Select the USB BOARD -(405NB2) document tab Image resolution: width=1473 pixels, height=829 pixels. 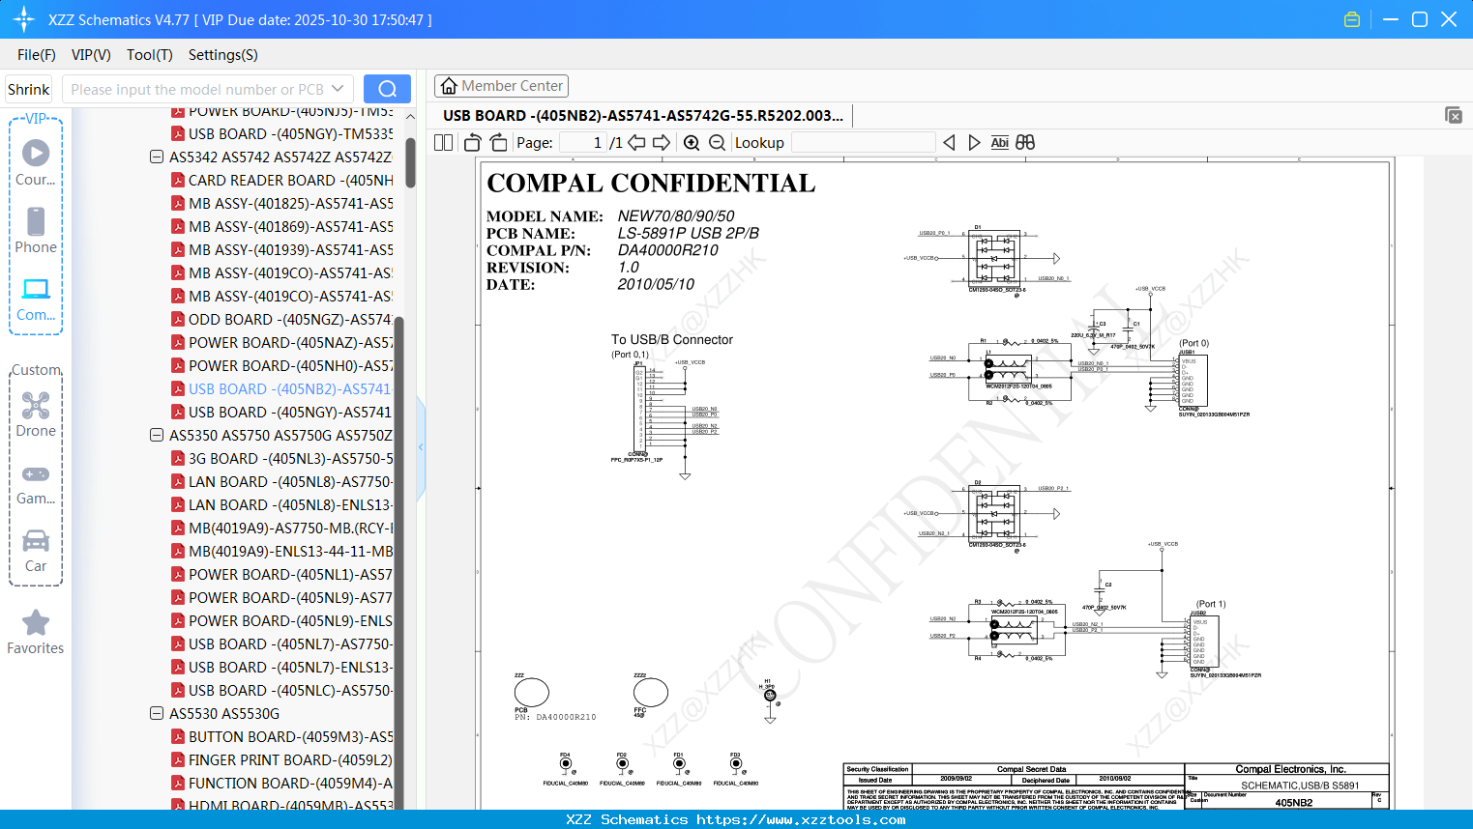point(643,116)
